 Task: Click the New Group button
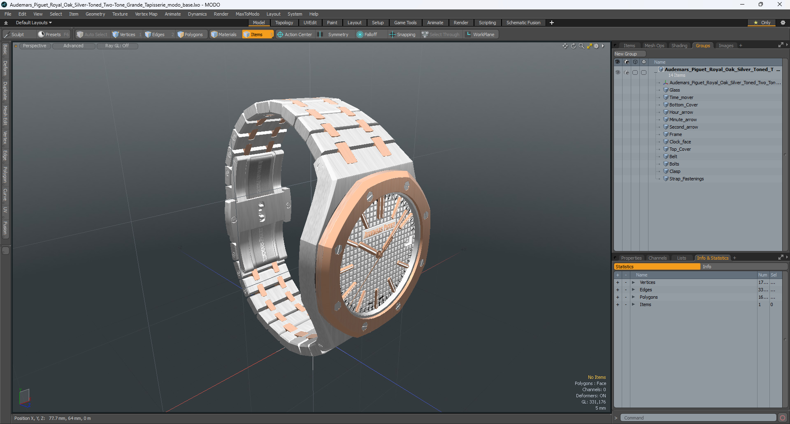(x=630, y=54)
